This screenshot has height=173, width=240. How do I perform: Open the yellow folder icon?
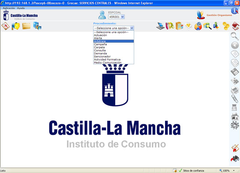coord(26,26)
